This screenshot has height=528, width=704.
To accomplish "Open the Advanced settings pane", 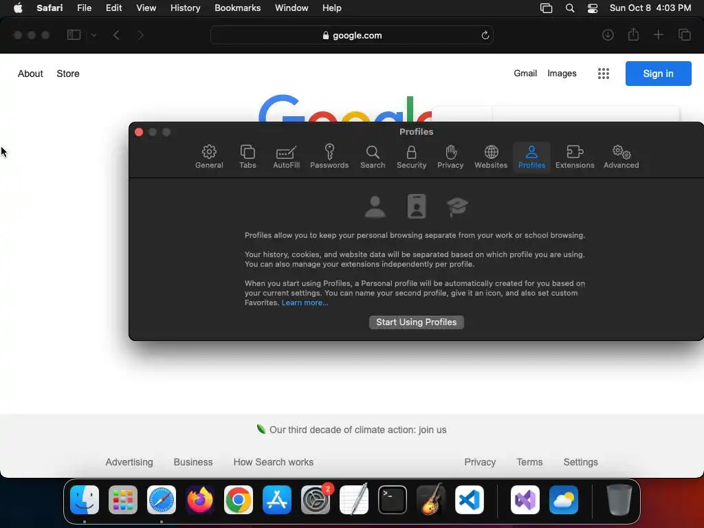I will 621,157.
